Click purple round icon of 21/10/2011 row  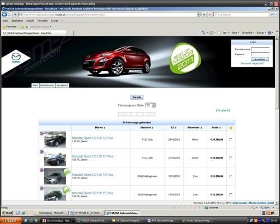point(42,152)
